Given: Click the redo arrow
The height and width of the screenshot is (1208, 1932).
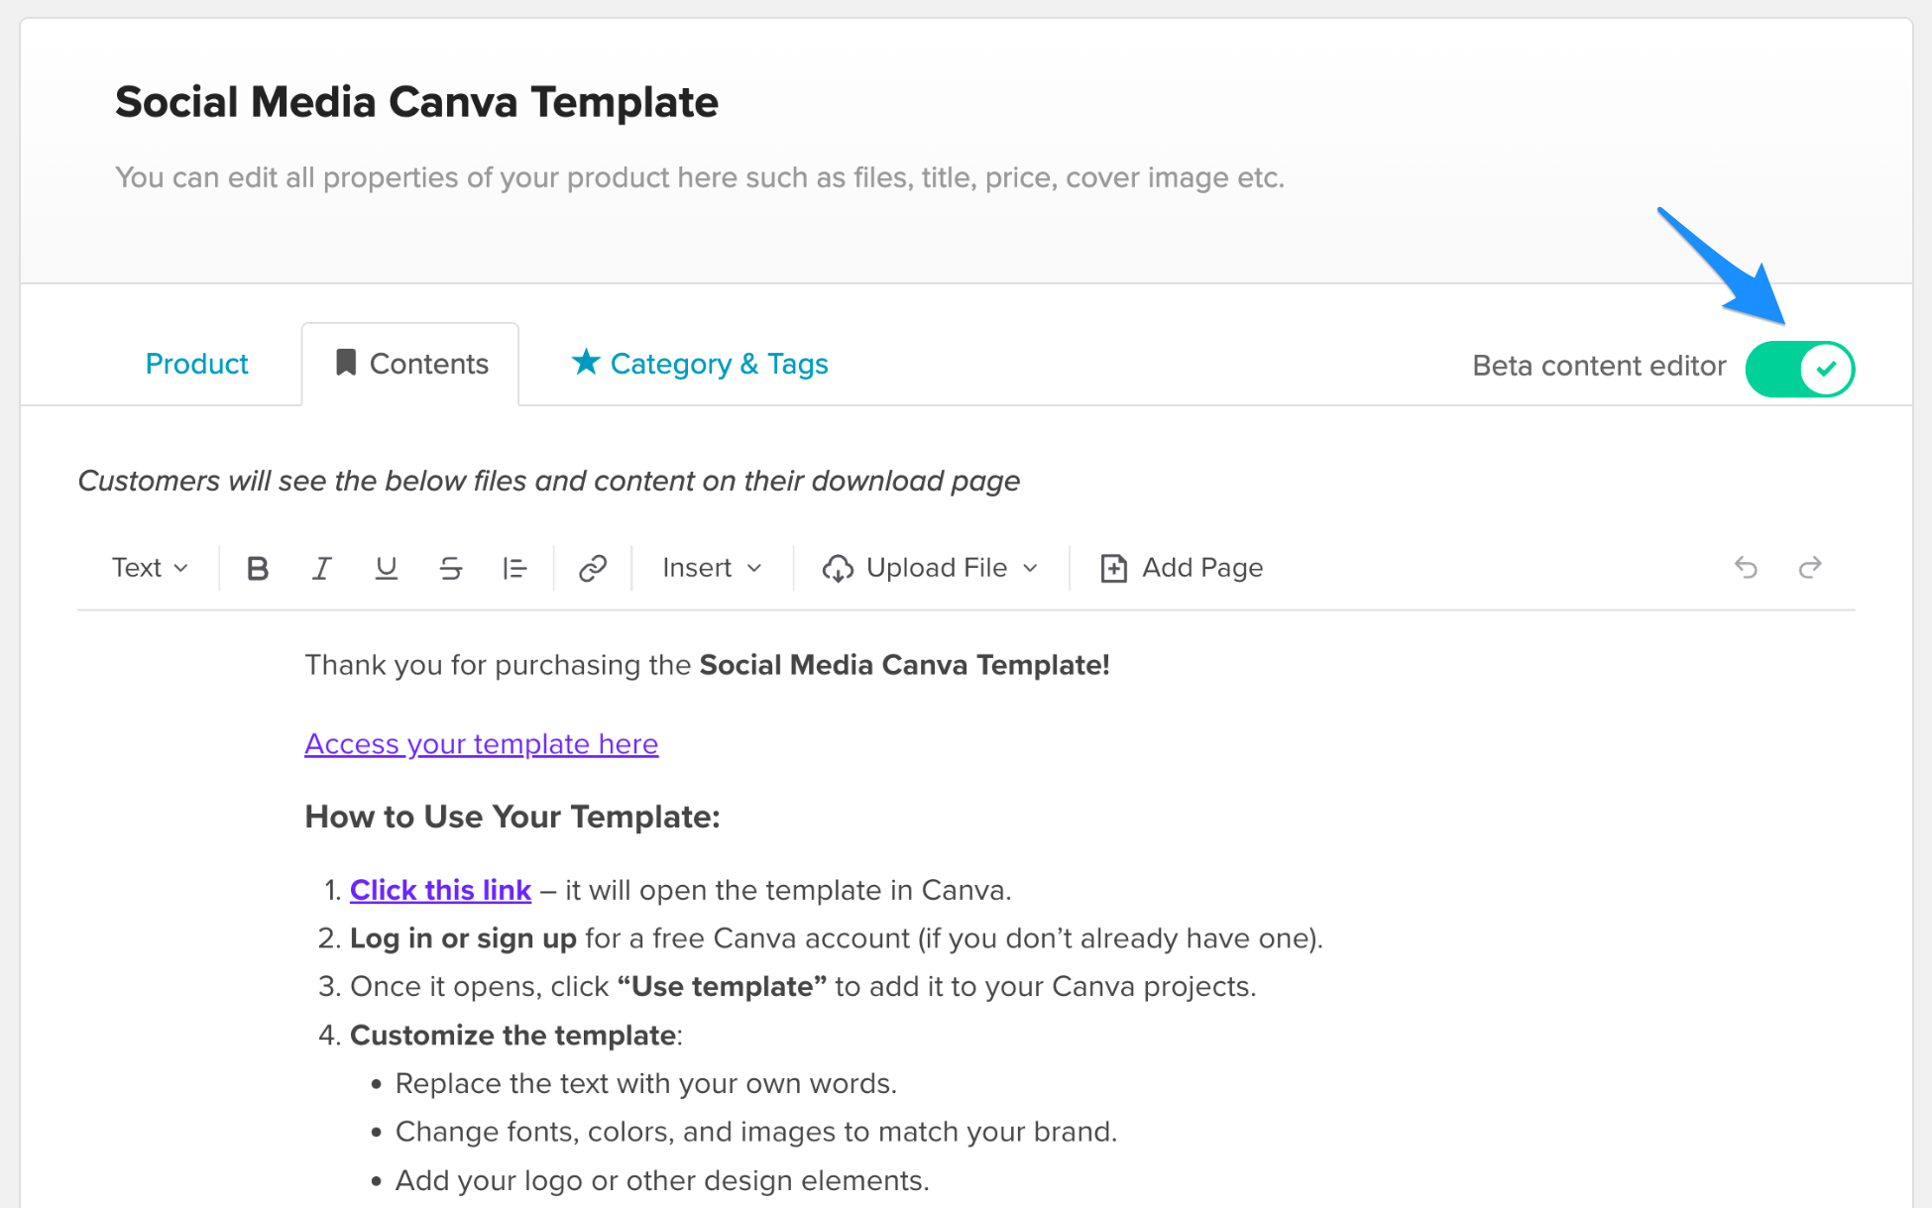Looking at the screenshot, I should pos(1810,568).
